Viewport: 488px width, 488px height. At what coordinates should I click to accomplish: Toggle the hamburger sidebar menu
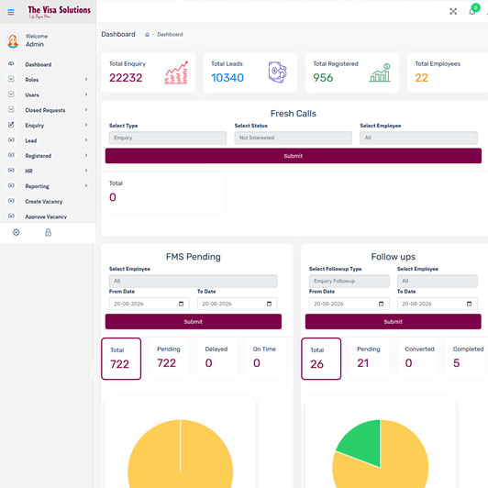[11, 12]
